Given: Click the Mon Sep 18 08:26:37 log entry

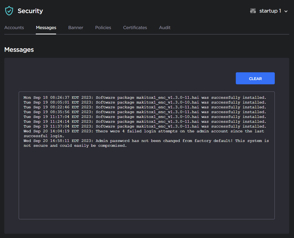Looking at the screenshot, I should point(145,98).
